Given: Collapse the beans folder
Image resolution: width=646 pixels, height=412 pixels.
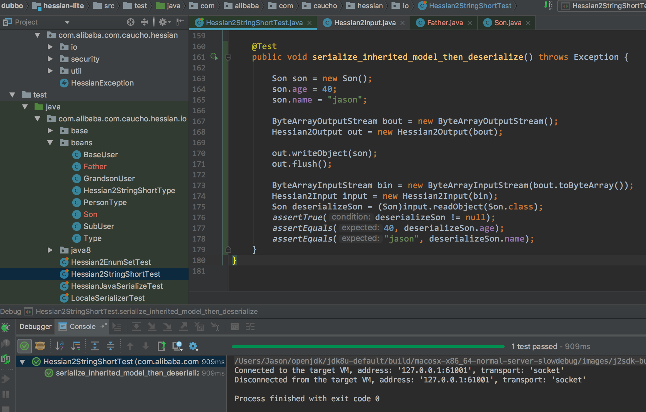Looking at the screenshot, I should (50, 143).
